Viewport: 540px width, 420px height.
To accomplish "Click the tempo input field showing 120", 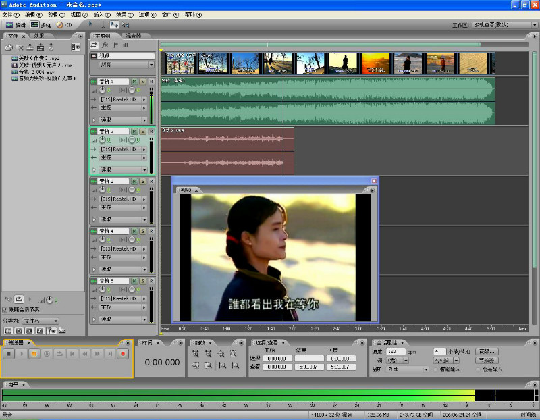I will (396, 352).
